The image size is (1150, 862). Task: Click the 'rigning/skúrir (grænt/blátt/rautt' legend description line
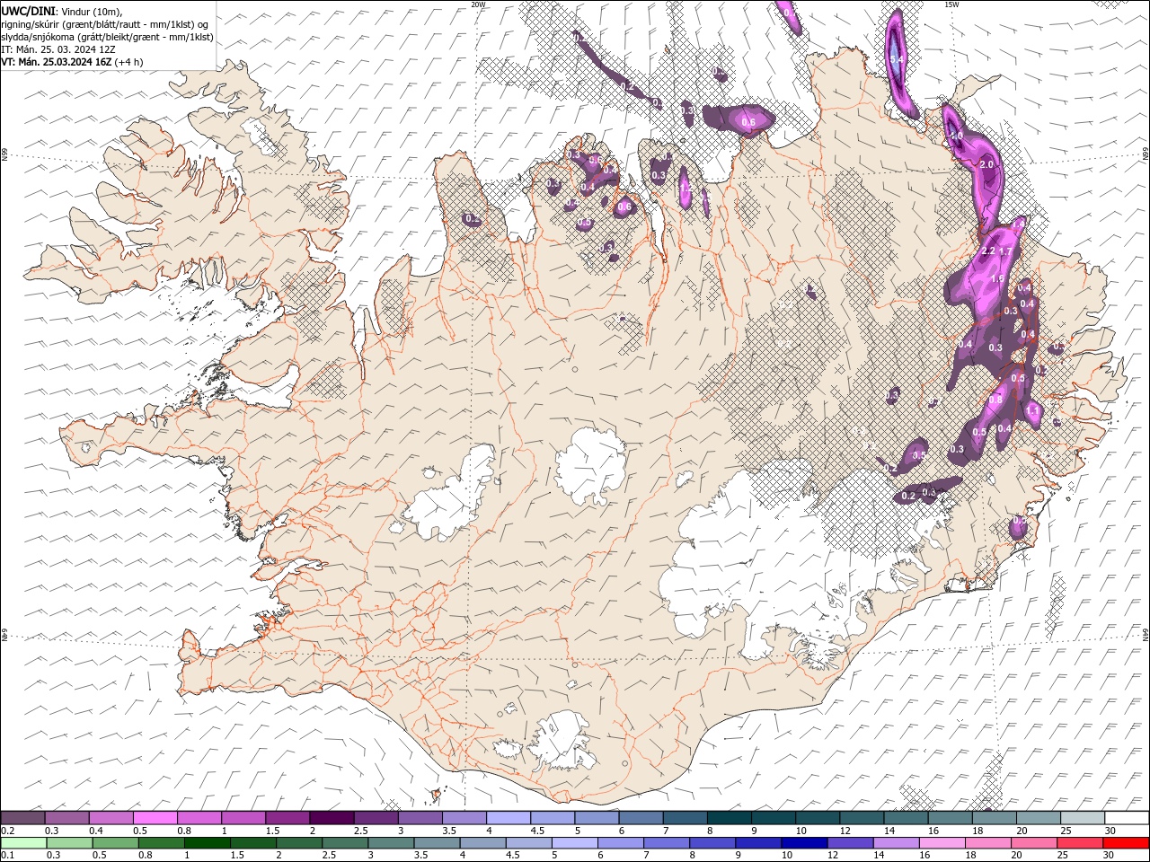click(x=106, y=23)
